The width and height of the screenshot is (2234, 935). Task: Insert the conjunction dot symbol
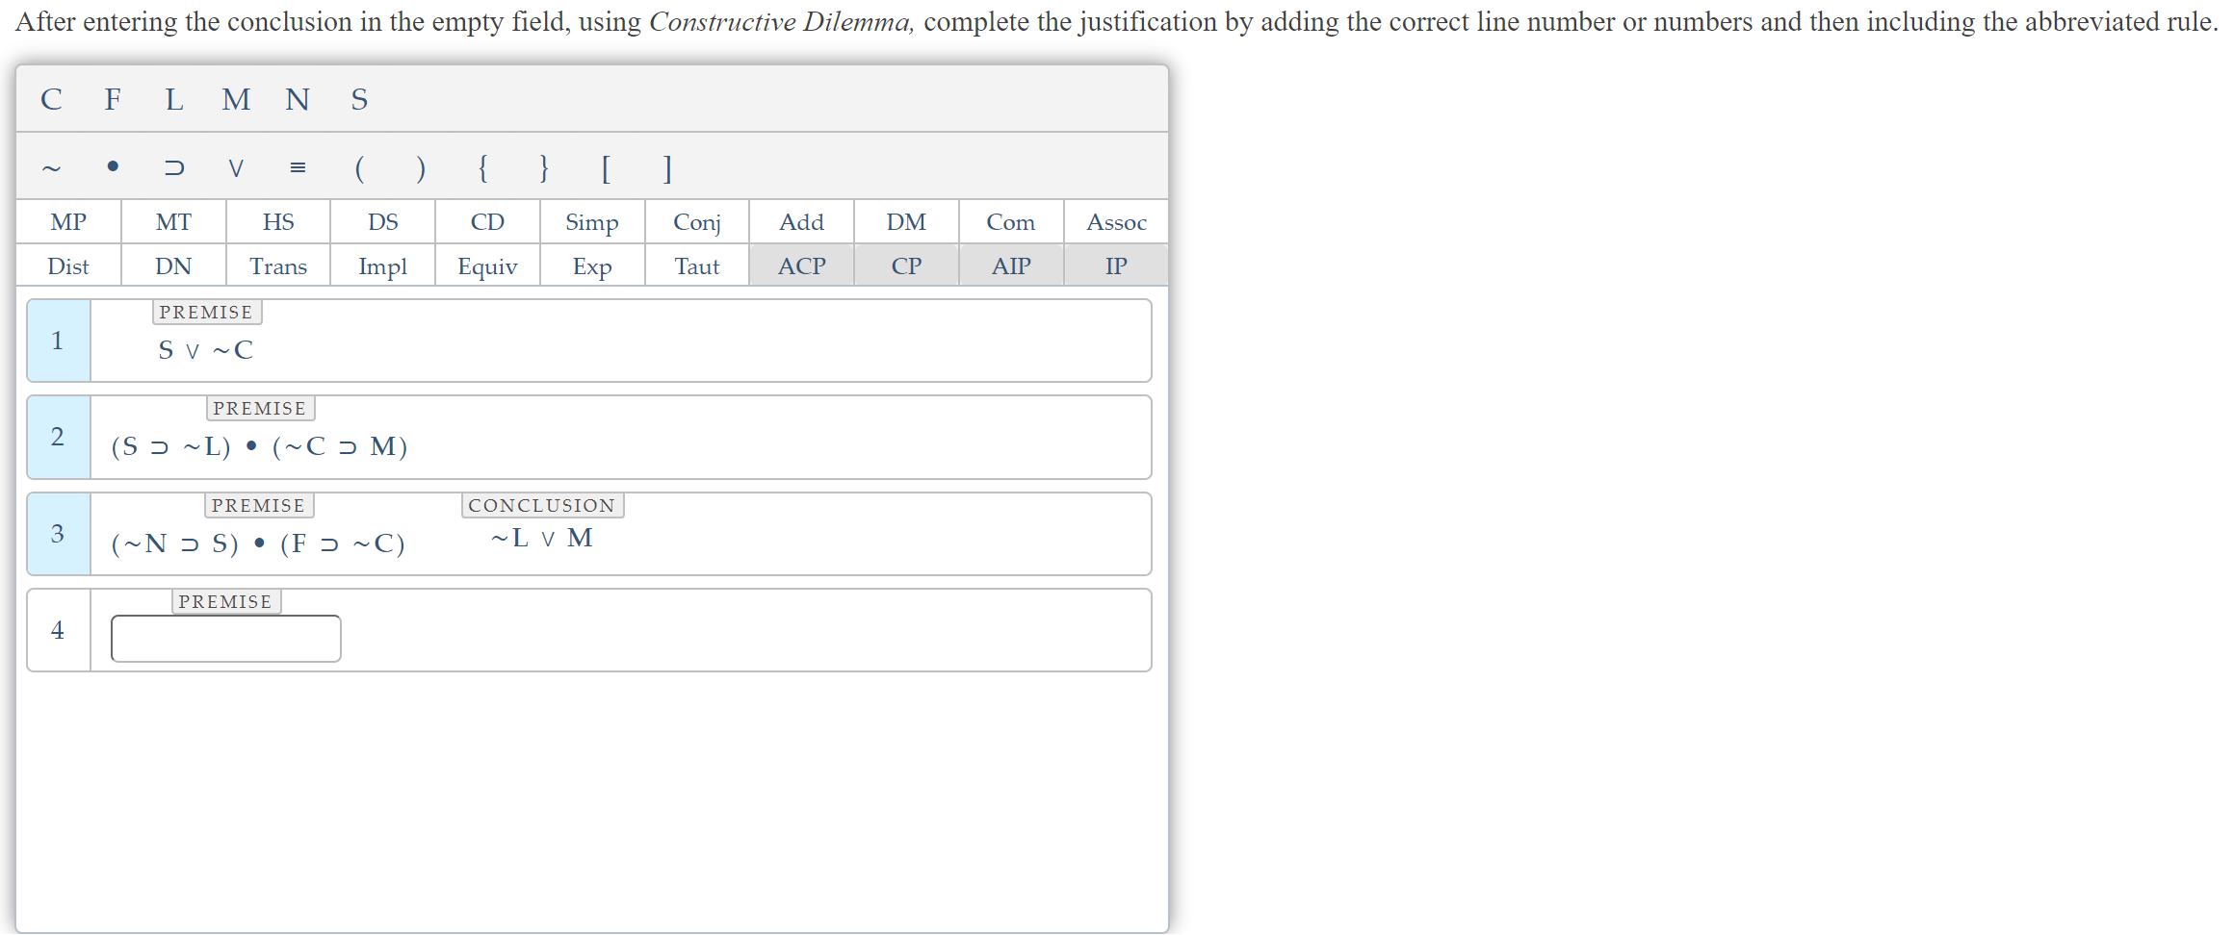pos(113,168)
